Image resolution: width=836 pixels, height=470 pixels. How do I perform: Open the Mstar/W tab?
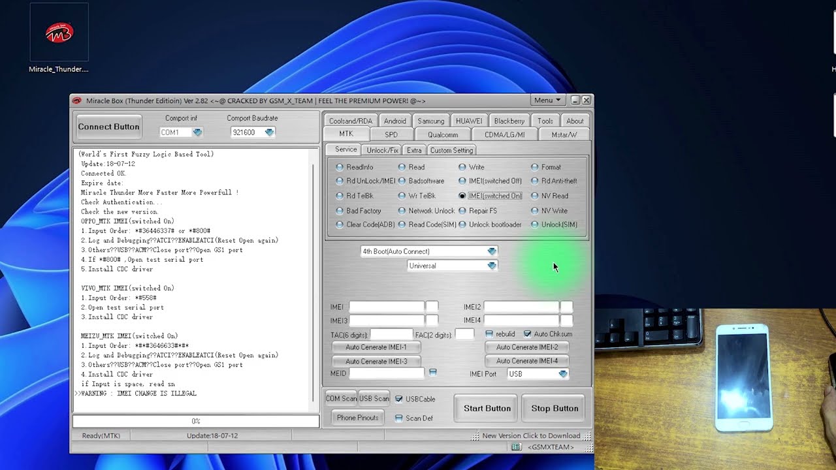point(564,134)
